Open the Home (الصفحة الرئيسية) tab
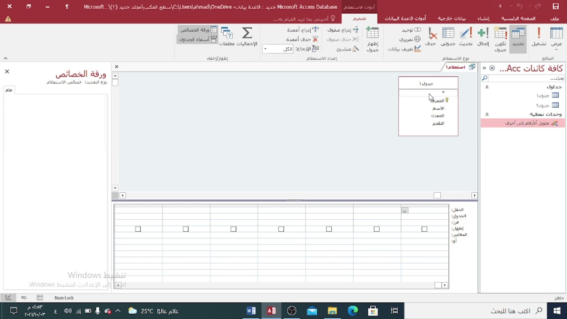This screenshot has height=319, width=567. (518, 19)
